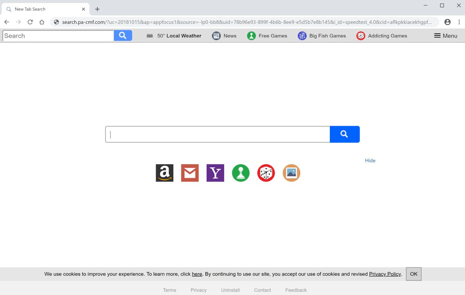Click the toolbar search magnifier button

123,36
